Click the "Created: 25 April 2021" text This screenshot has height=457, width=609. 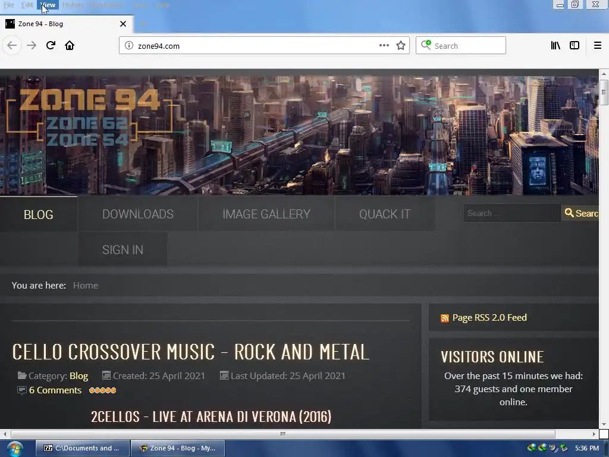click(159, 376)
